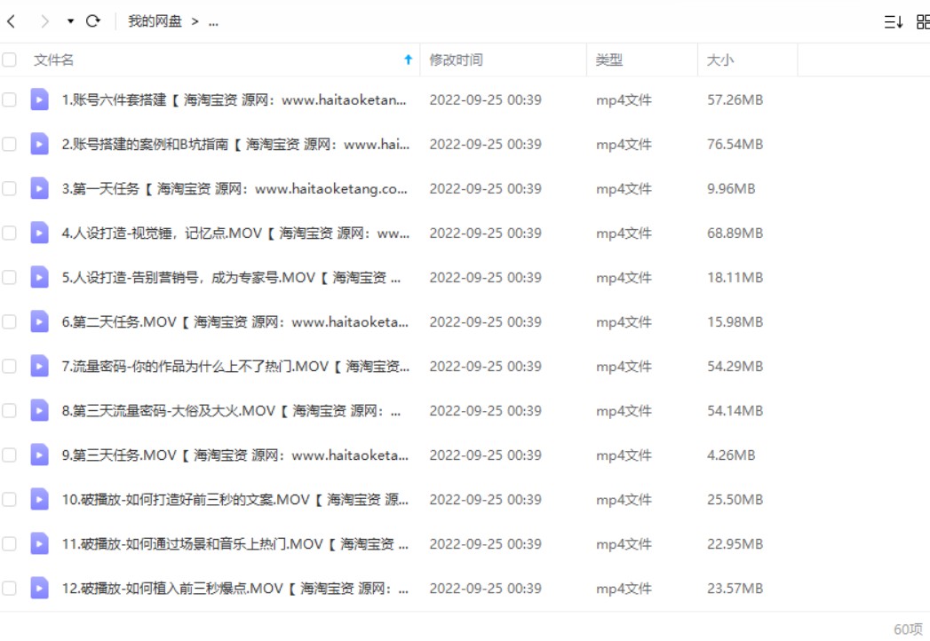Open the navigation history dropdown arrow

tap(70, 21)
